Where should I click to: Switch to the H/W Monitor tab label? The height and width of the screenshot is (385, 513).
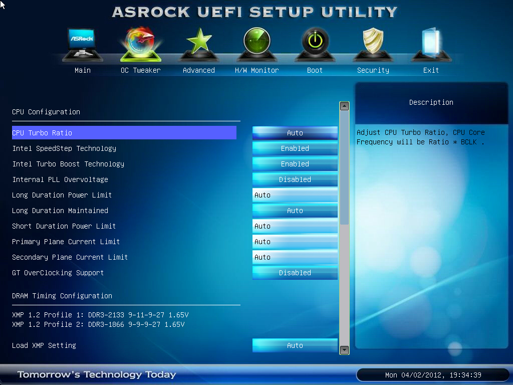256,71
